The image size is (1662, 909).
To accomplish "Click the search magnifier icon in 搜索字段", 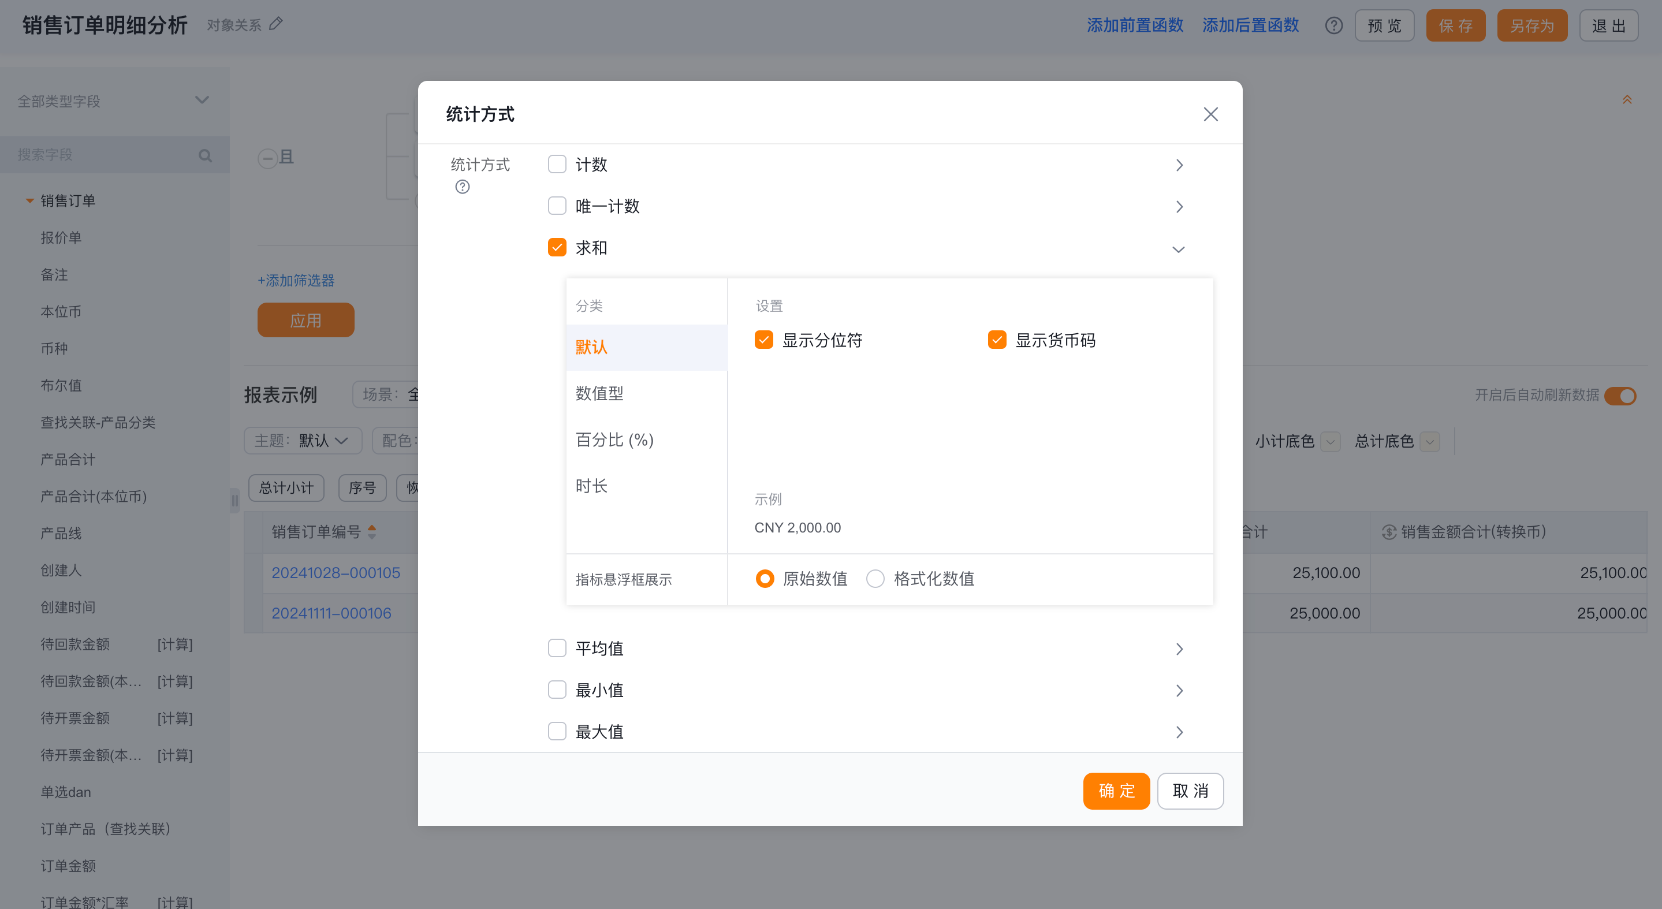I will 205,155.
